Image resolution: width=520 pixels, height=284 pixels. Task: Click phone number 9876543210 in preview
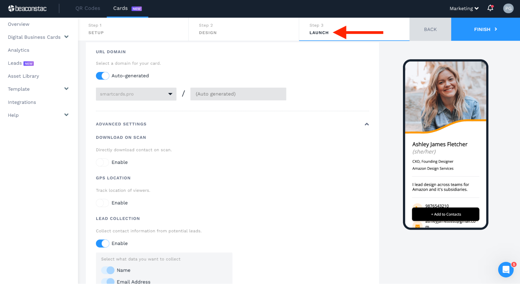437,206
